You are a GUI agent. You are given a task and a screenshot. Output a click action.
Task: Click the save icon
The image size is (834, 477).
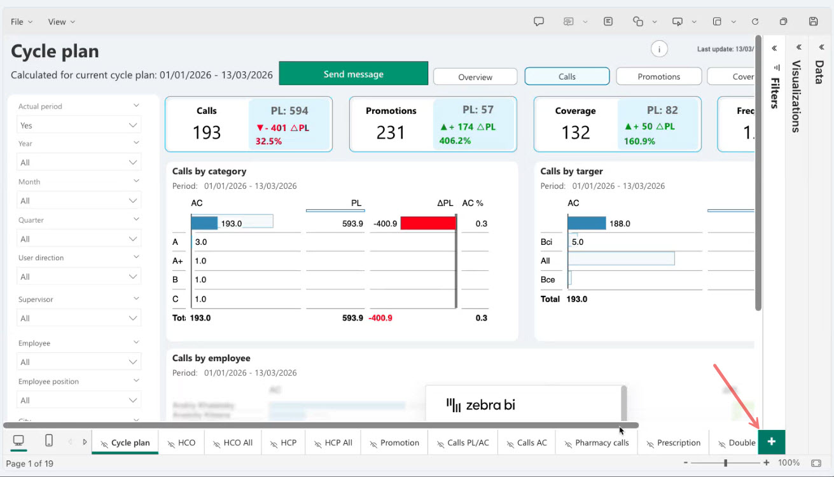[x=813, y=22]
